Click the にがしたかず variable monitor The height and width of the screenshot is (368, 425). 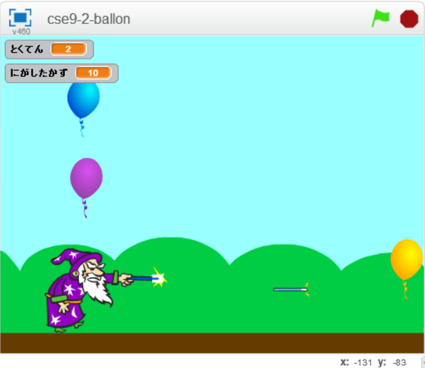coord(62,73)
